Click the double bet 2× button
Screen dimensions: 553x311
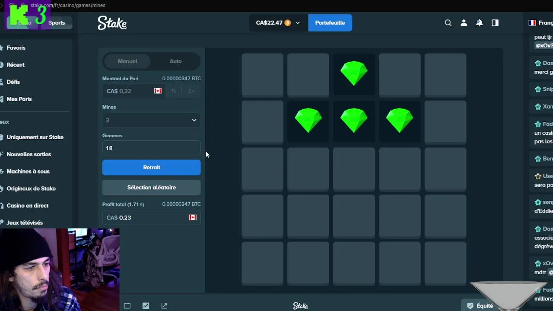191,91
